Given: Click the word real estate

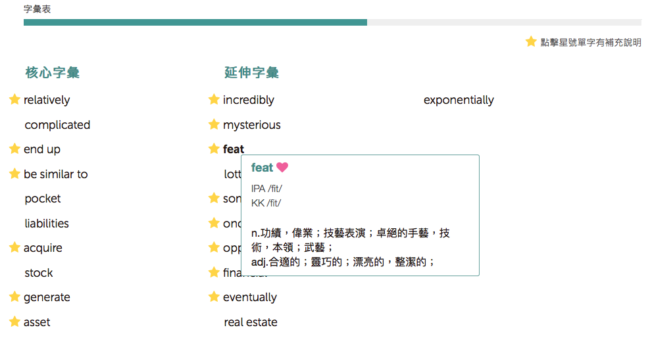Looking at the screenshot, I should tap(251, 322).
